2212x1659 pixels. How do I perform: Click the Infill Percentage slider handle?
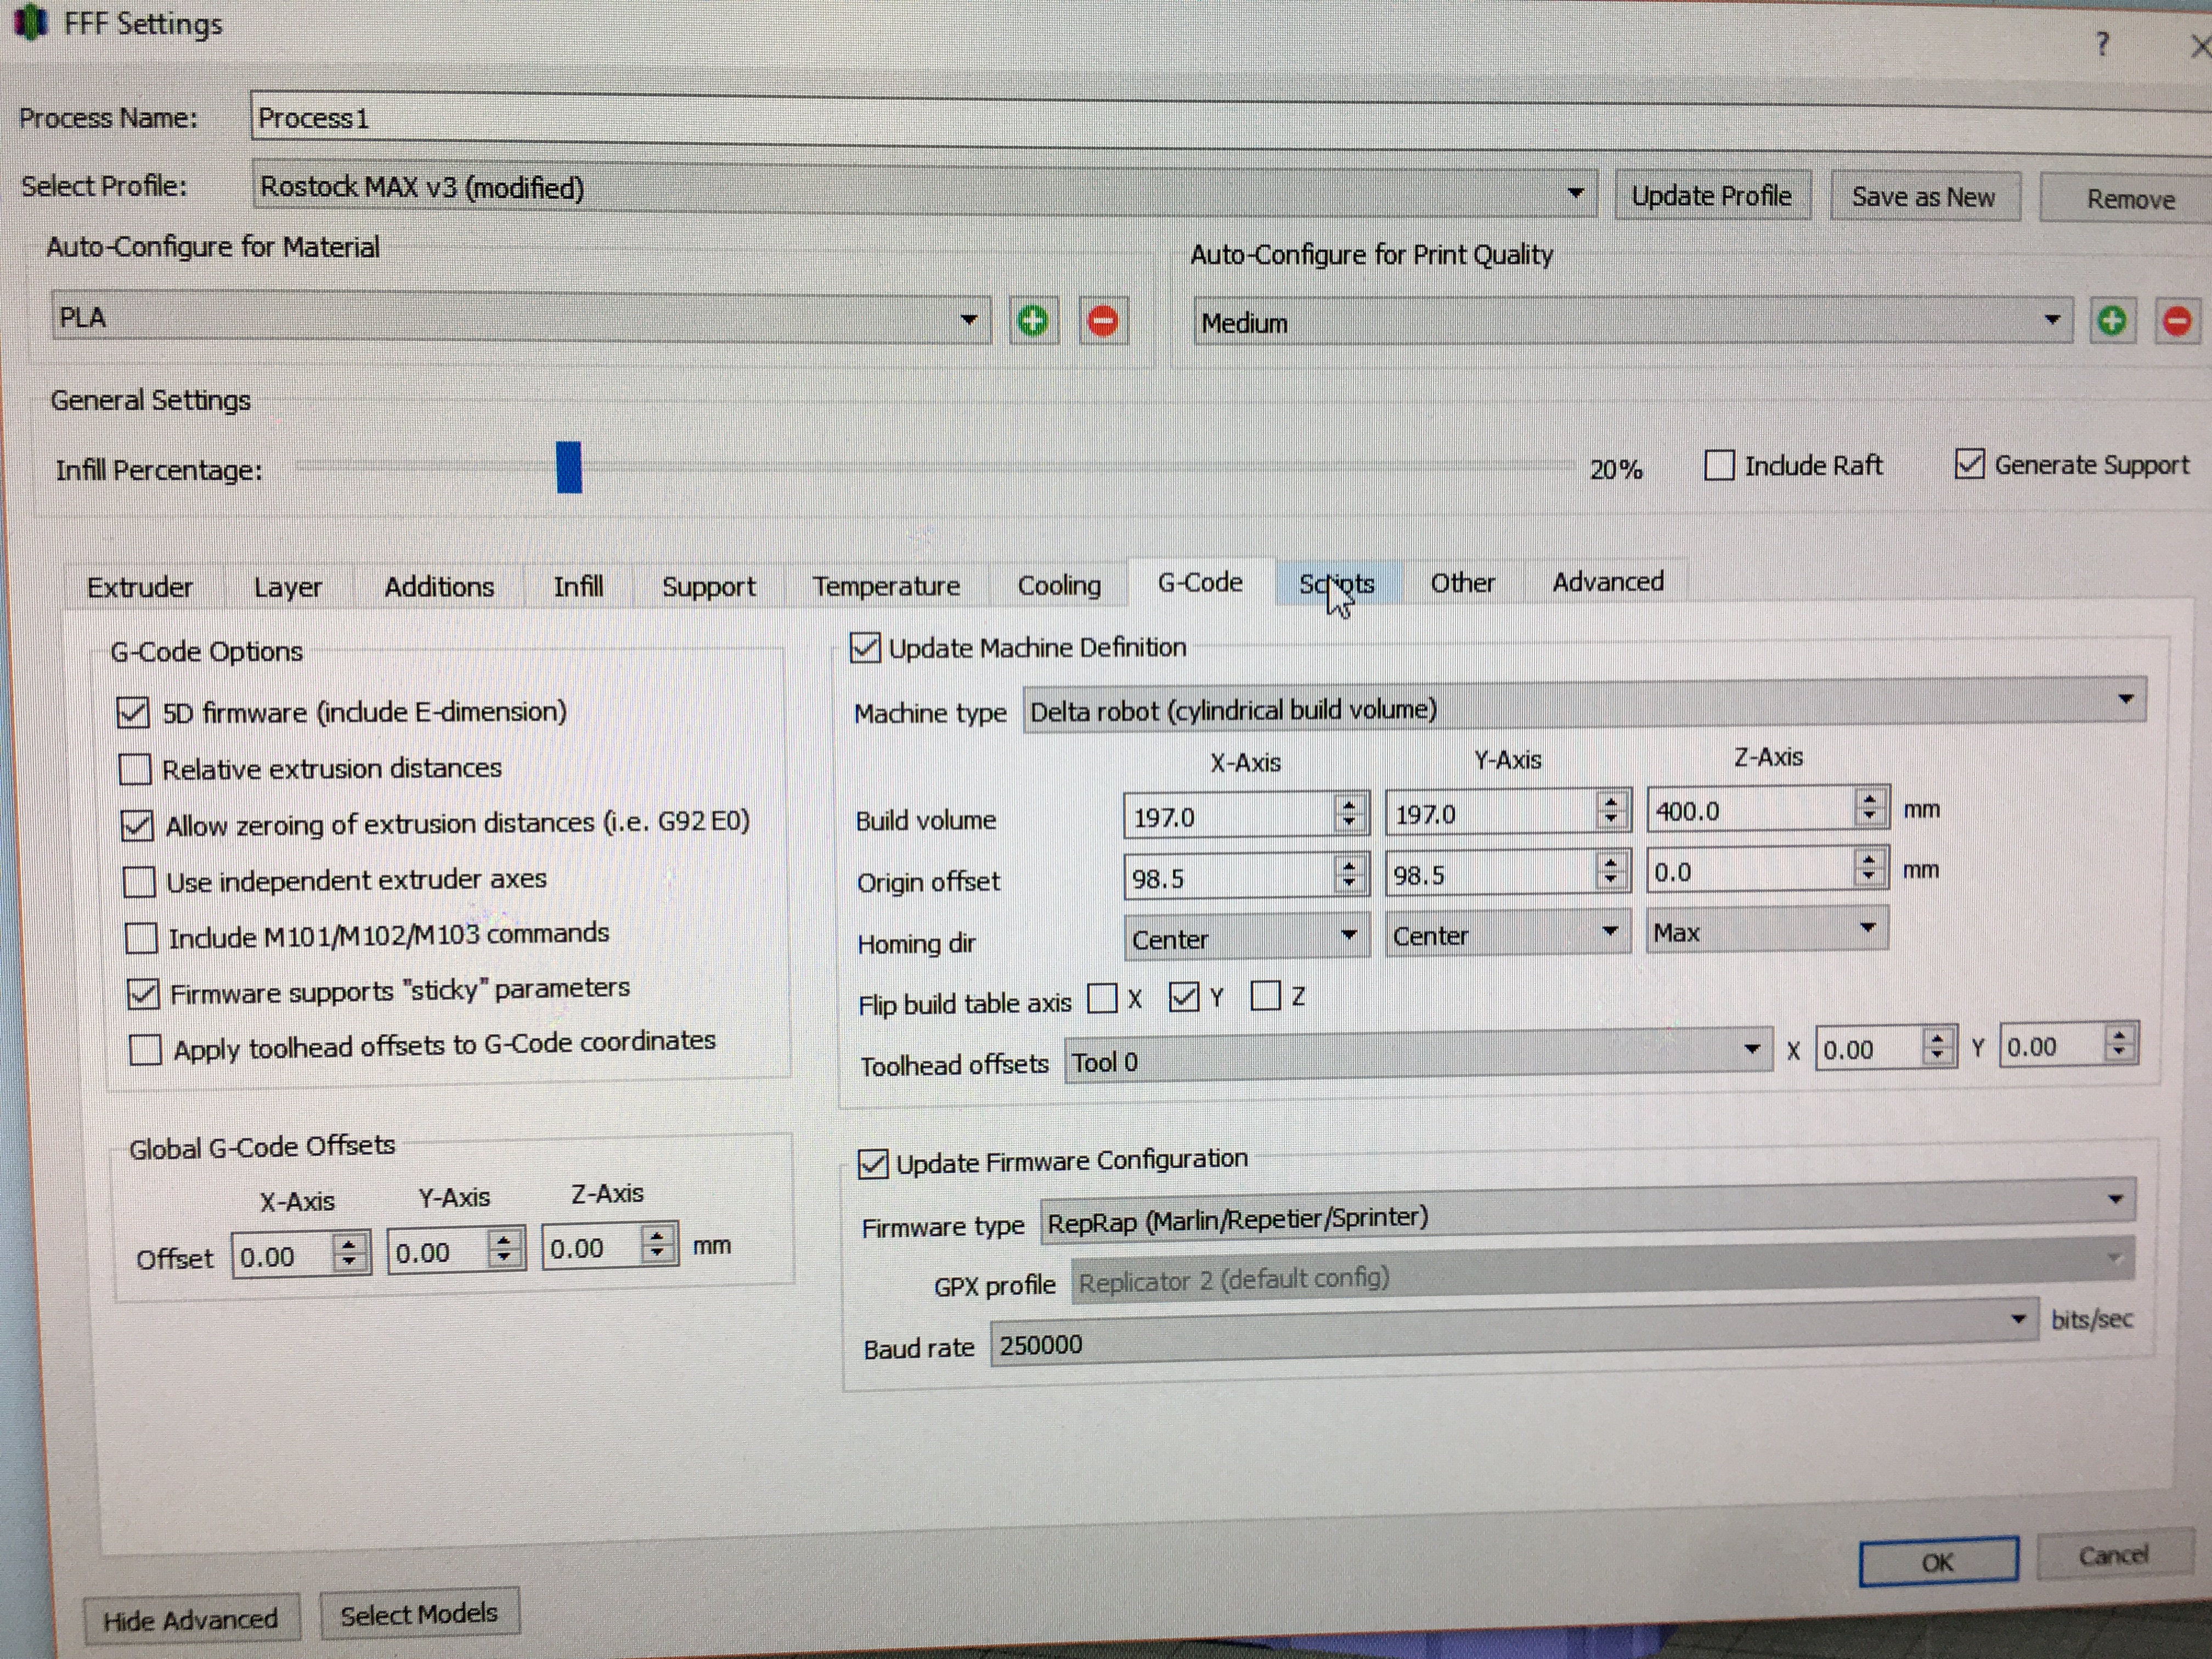[x=569, y=468]
